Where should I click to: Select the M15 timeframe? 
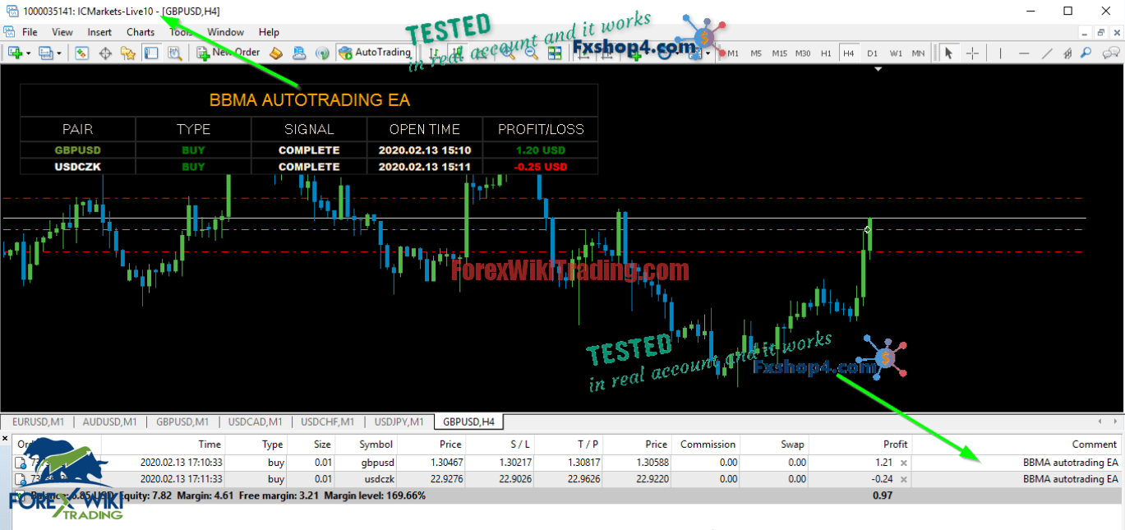tap(779, 53)
